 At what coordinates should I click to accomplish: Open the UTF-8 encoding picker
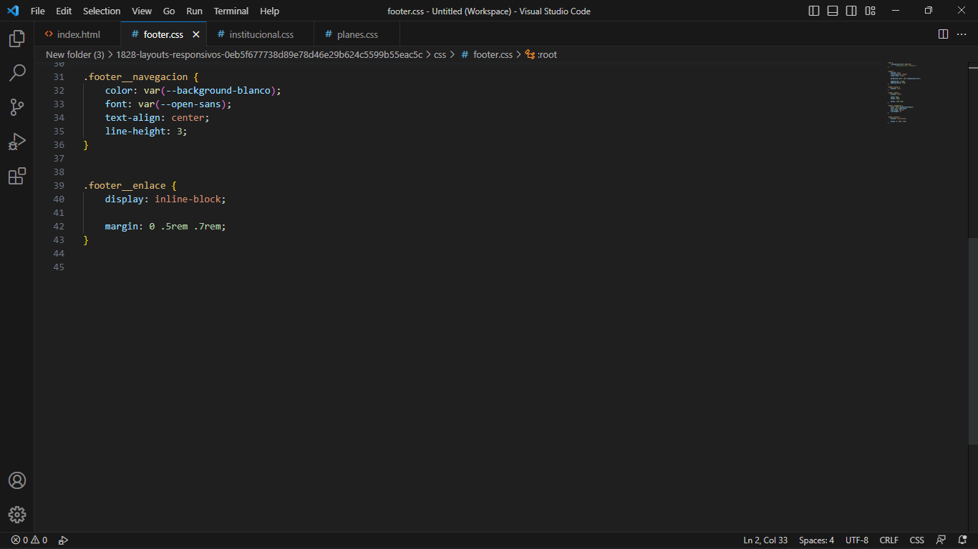pos(857,540)
